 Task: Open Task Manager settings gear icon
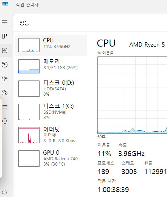(x=5, y=192)
